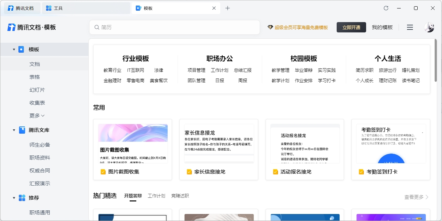Close the 模板 tab
This screenshot has height=221, width=442.
tap(214, 8)
